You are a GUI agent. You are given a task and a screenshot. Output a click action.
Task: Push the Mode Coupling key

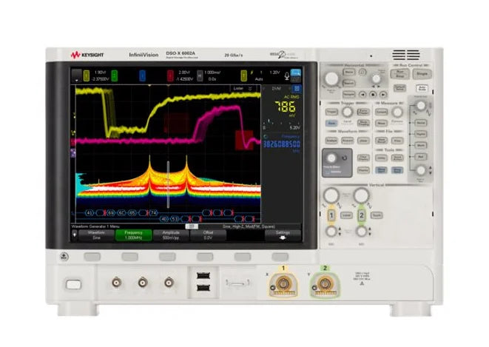tap(363, 123)
